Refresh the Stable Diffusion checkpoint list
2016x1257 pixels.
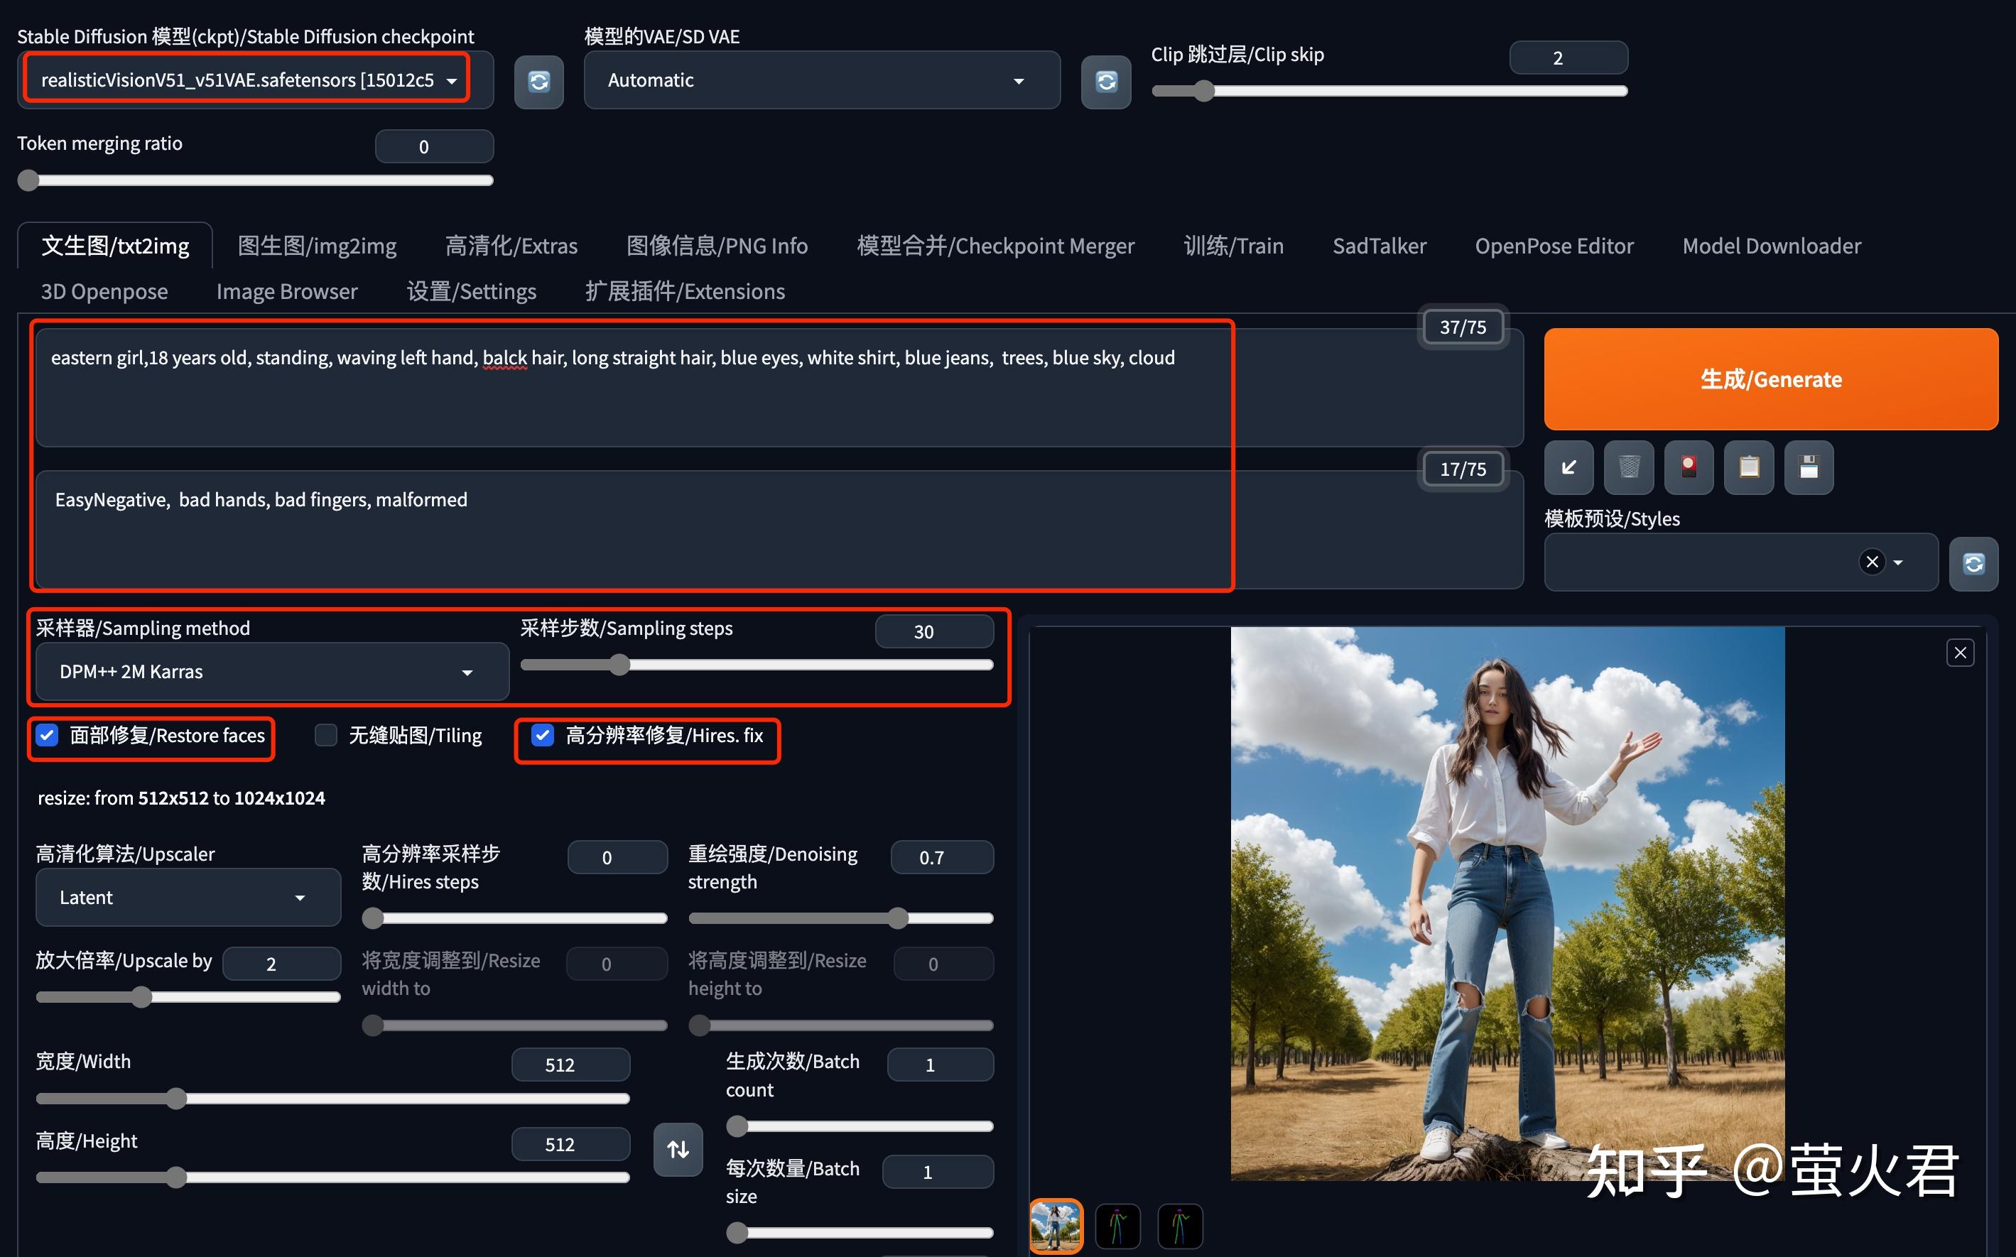point(538,81)
